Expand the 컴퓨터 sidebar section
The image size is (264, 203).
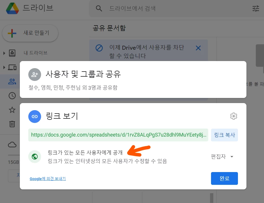pyautogui.click(x=4, y=67)
